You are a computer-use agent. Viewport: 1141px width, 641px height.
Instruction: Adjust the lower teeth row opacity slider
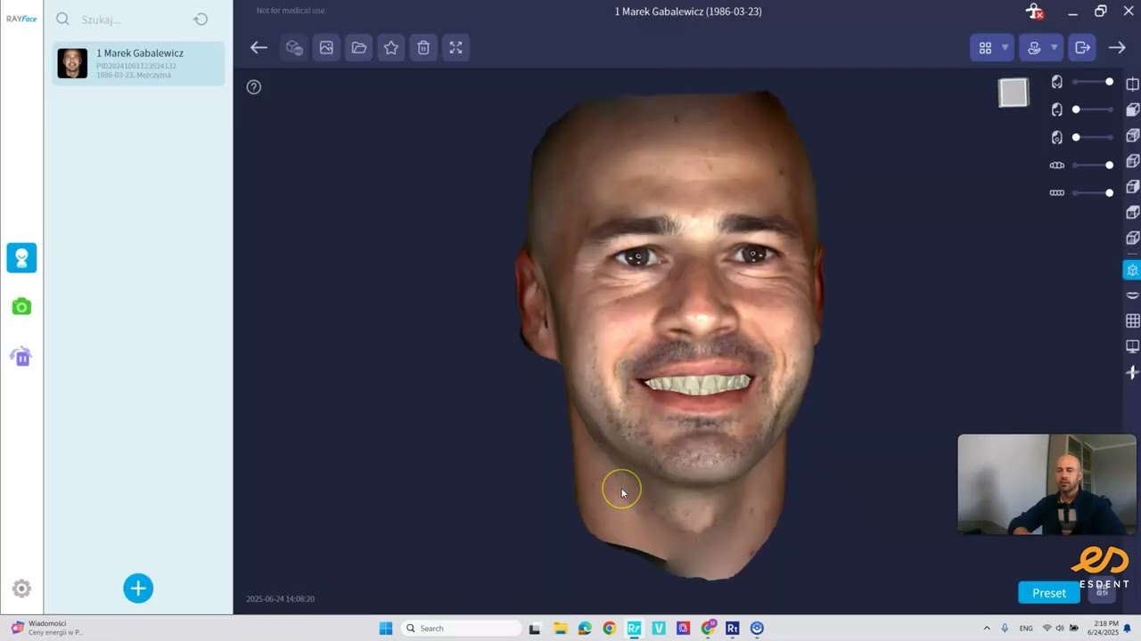(1093, 192)
